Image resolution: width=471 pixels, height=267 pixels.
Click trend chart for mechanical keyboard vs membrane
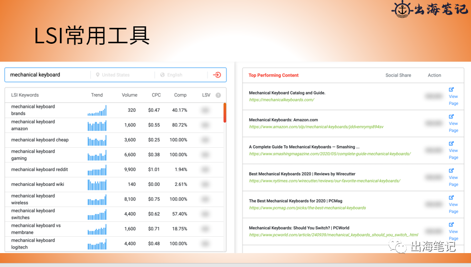coord(97,229)
